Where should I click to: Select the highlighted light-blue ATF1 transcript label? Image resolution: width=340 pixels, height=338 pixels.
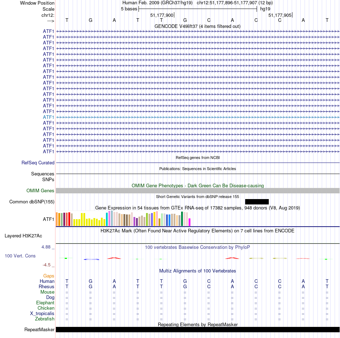[48, 117]
